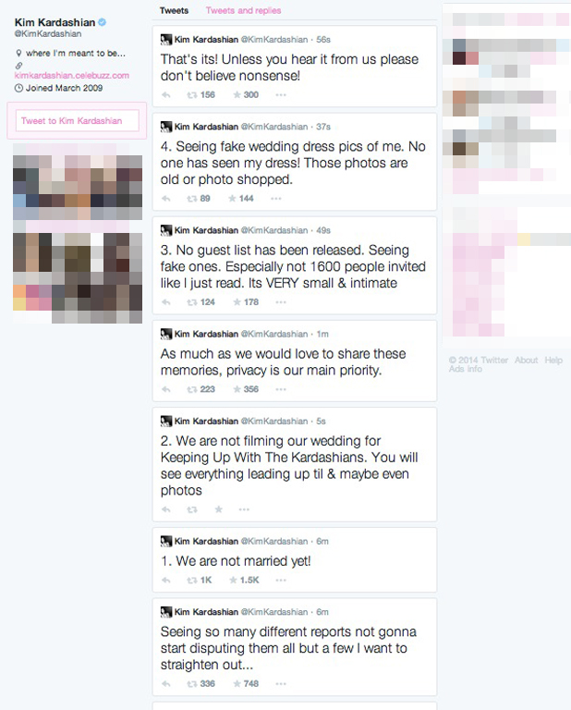Image resolution: width=571 pixels, height=710 pixels.
Task: Favorite the "not filming our wedding" tweet
Action: pyautogui.click(x=219, y=509)
